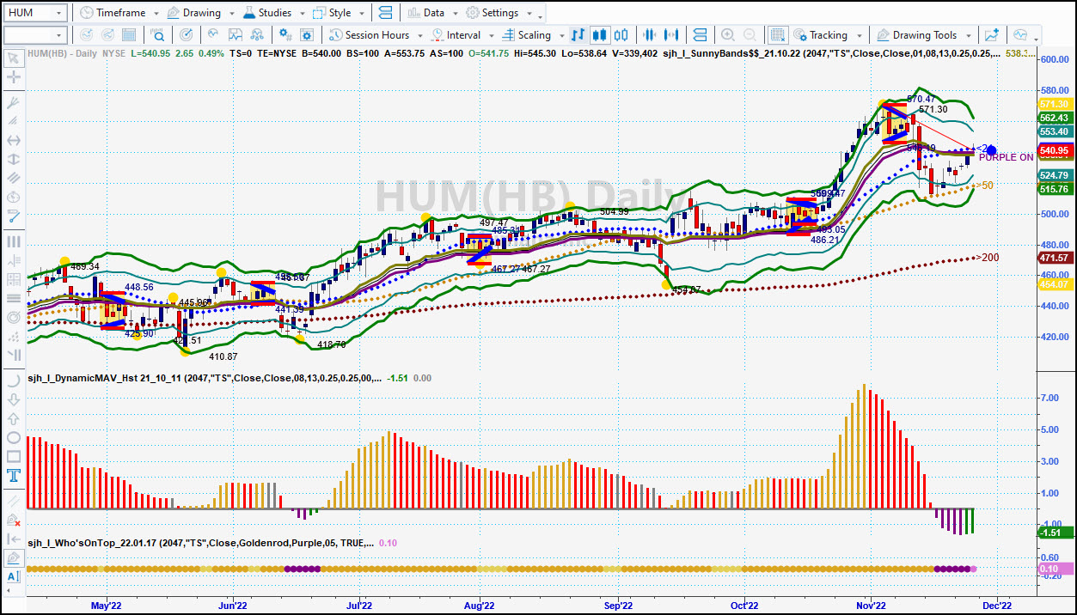Click the pencil-with-red-X delete drawings icon
This screenshot has width=1077, height=615.
pos(14,520)
